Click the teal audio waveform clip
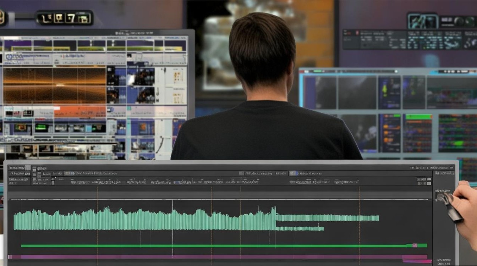This screenshot has height=266, width=477. [142, 221]
